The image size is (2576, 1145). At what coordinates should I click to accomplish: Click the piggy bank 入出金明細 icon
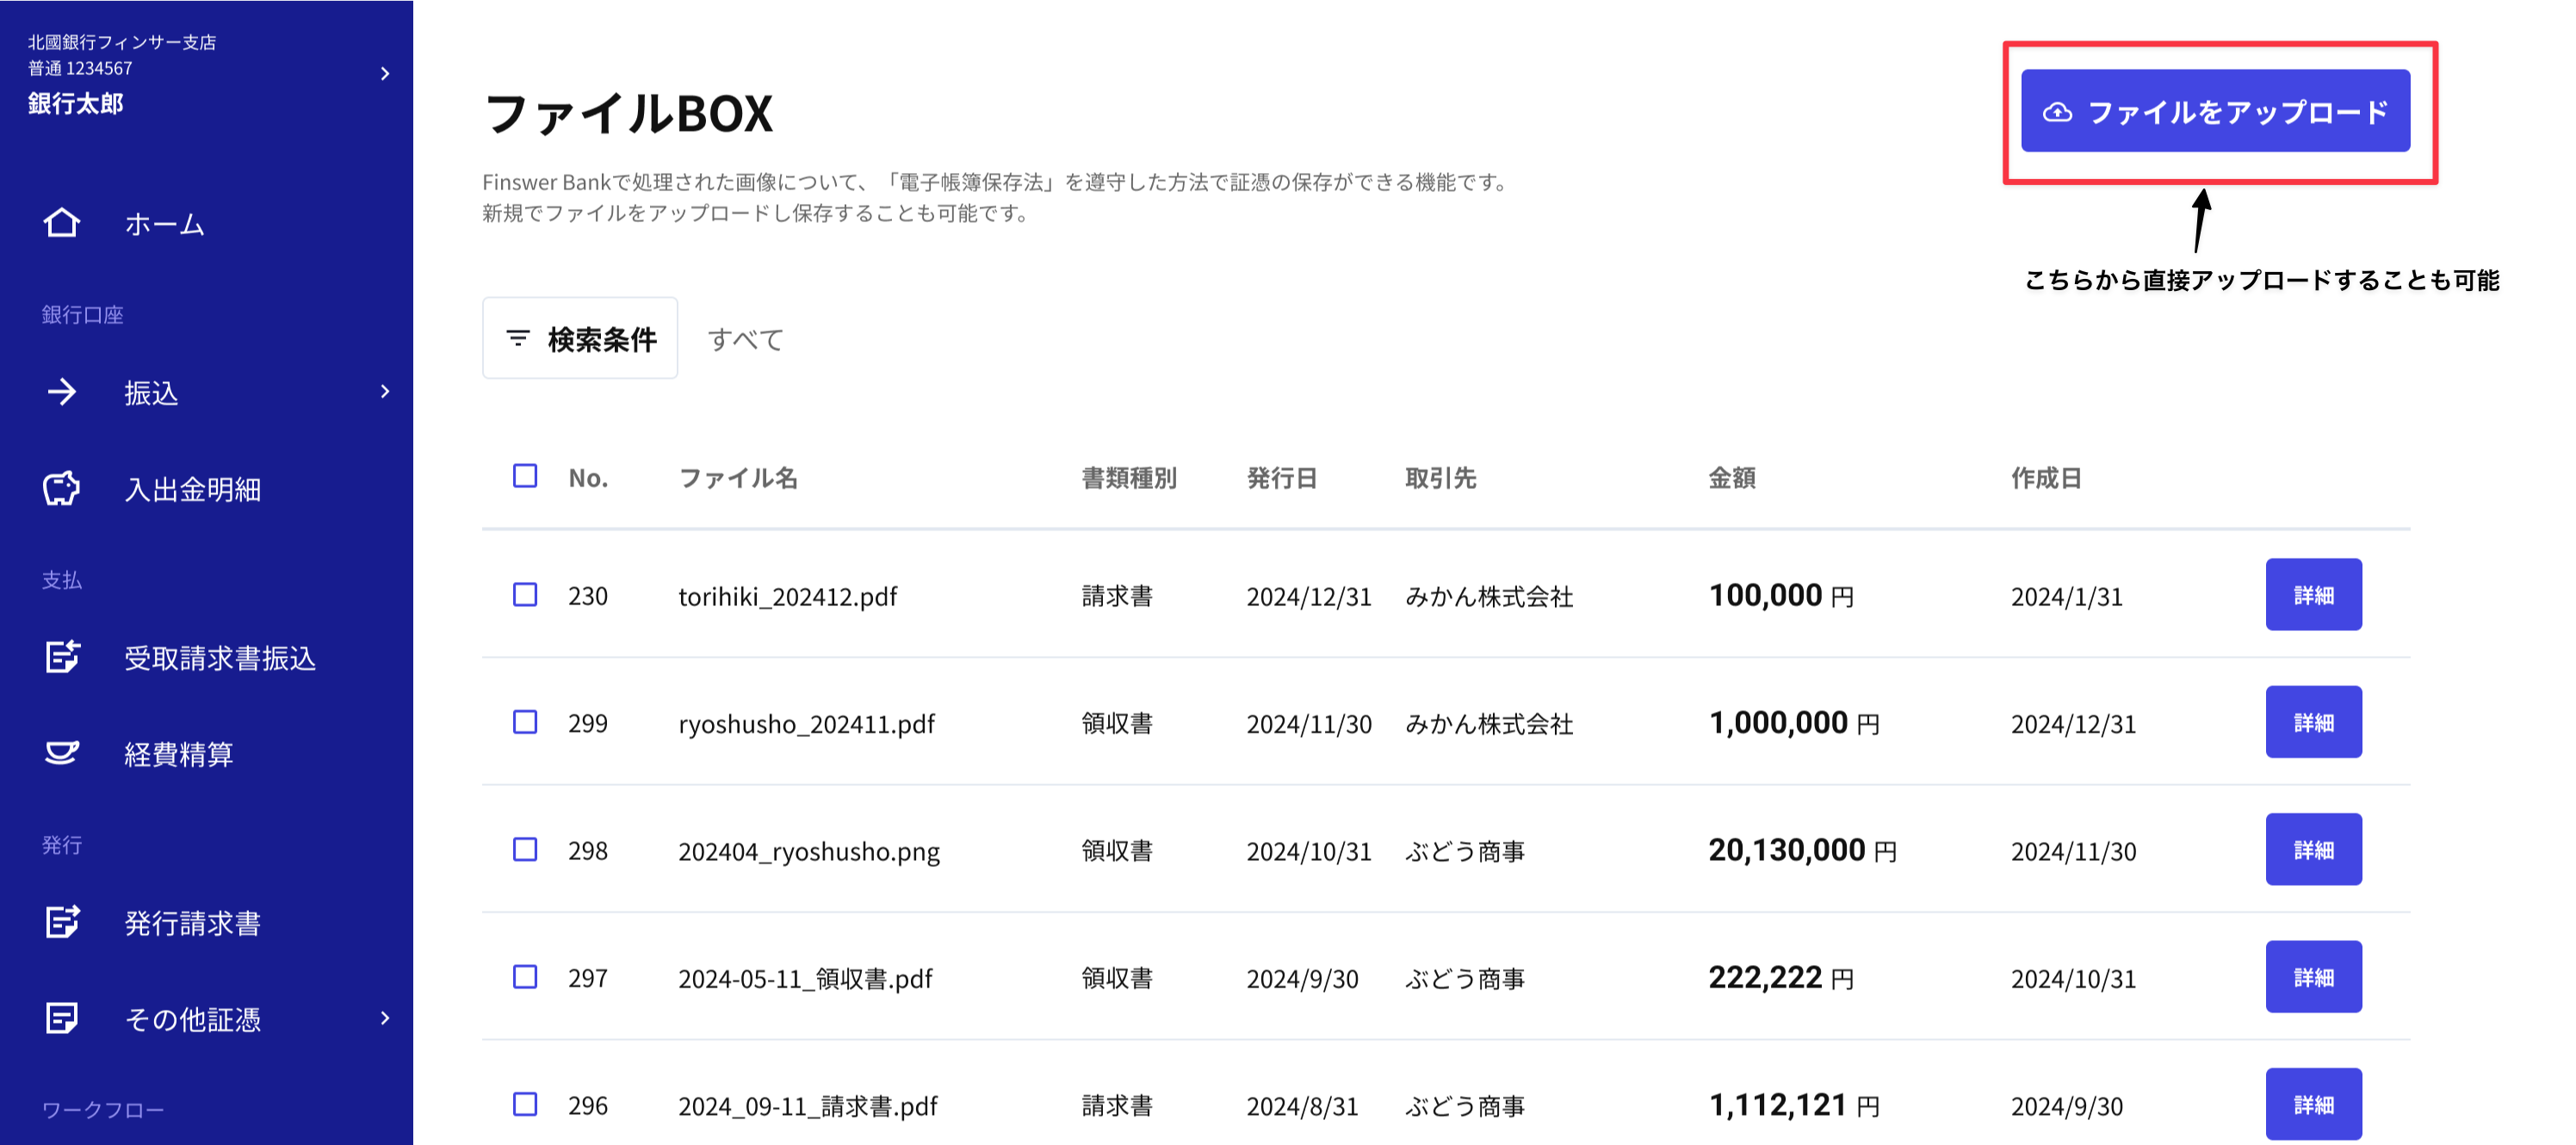[62, 489]
